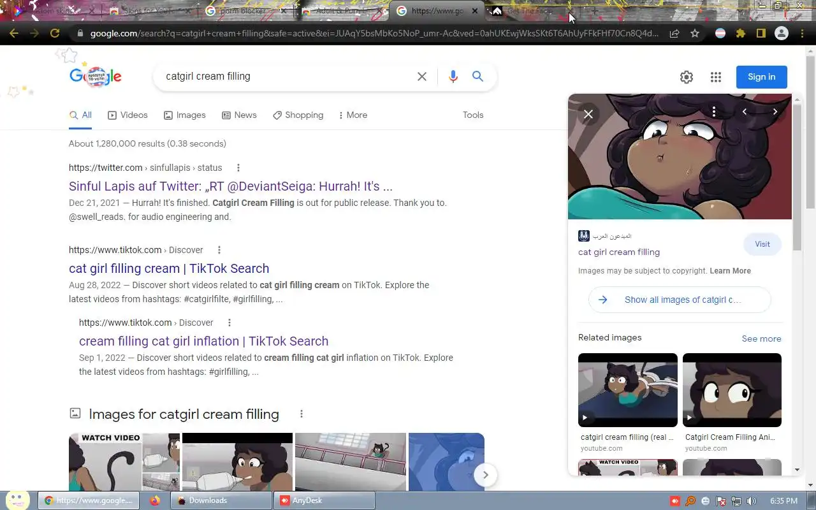816x510 pixels.
Task: Share this page from address bar
Action: [674, 34]
